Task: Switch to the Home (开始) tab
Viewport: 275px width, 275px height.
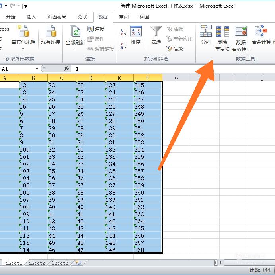Action: (10, 17)
